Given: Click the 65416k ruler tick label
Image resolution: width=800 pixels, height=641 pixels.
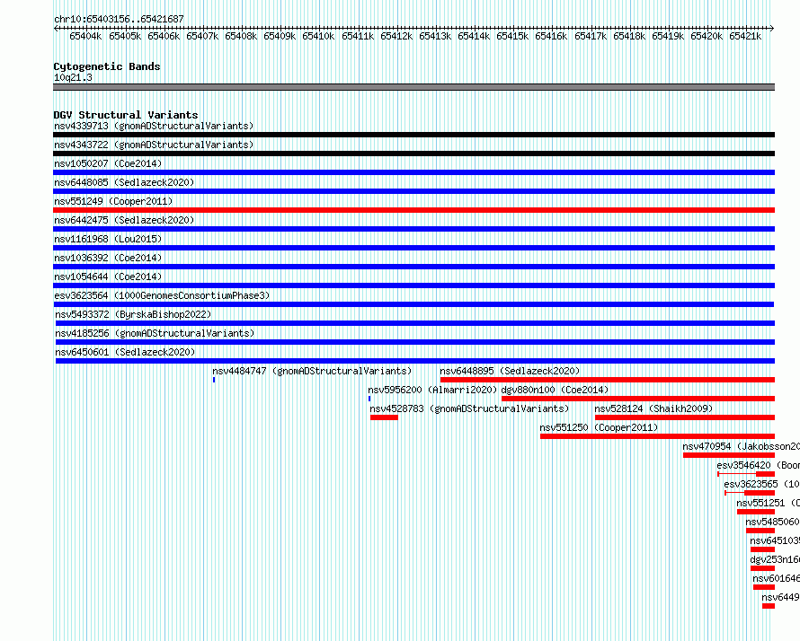Looking at the screenshot, I should tap(550, 36).
